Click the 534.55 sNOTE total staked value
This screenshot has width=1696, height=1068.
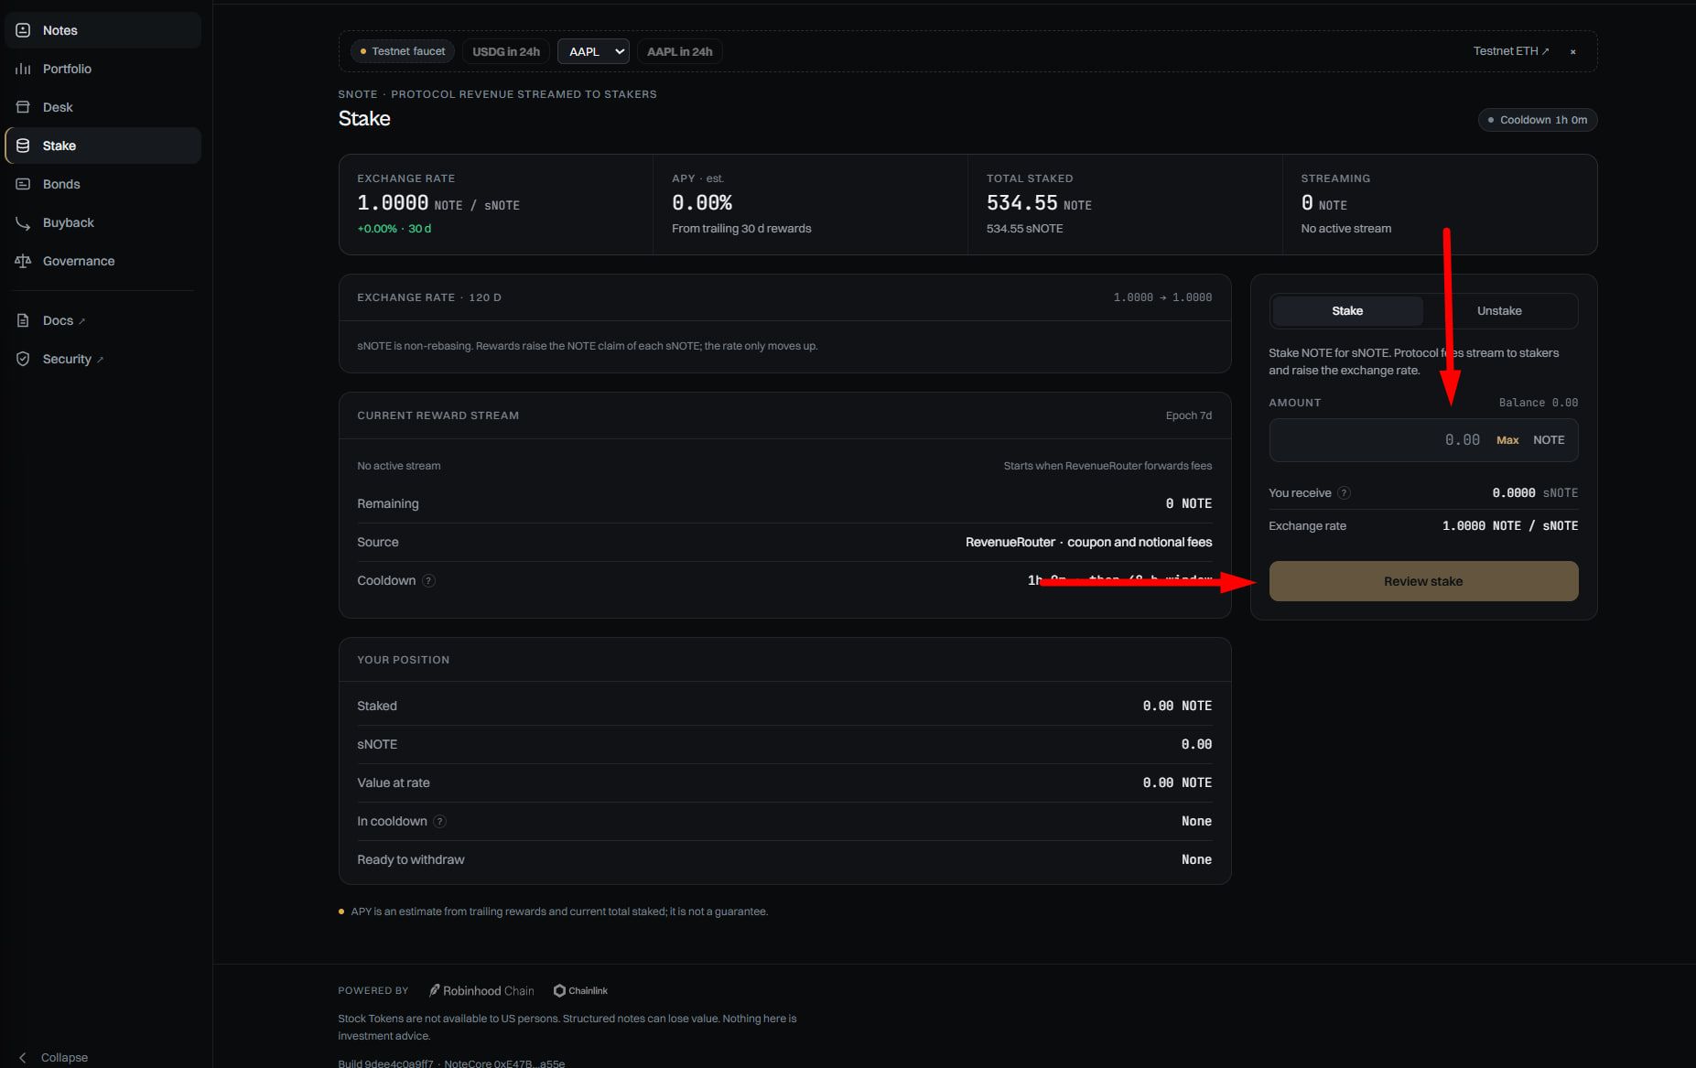tap(1024, 229)
